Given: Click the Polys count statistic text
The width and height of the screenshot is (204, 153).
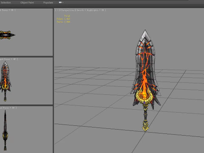Looking at the screenshot, I should pos(63,19).
